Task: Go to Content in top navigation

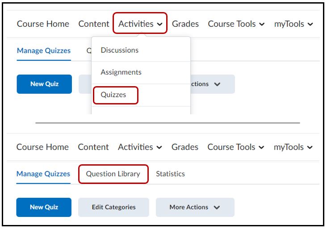Action: (94, 24)
